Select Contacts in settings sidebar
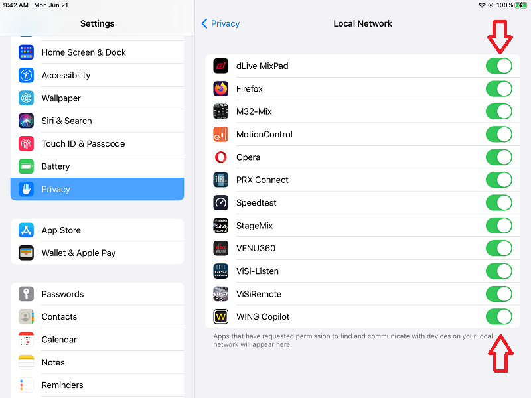The width and height of the screenshot is (531, 398). point(97,317)
